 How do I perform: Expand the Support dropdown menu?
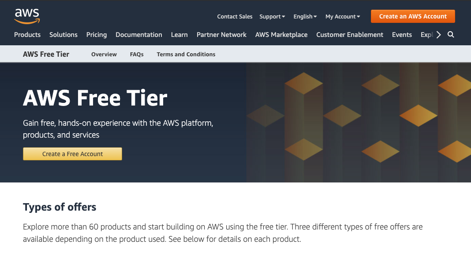point(272,17)
